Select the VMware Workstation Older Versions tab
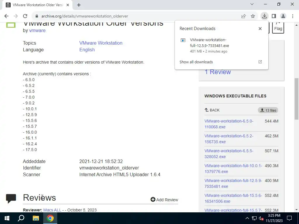The height and width of the screenshot is (224, 299). pyautogui.click(x=37, y=5)
